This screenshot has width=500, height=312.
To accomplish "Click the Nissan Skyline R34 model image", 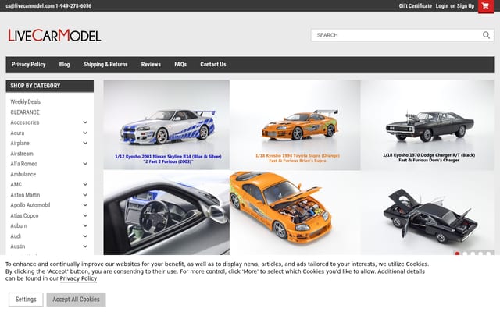I will (x=166, y=125).
